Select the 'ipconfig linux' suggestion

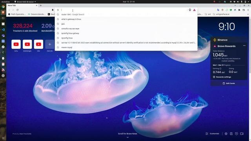(x=126, y=38)
